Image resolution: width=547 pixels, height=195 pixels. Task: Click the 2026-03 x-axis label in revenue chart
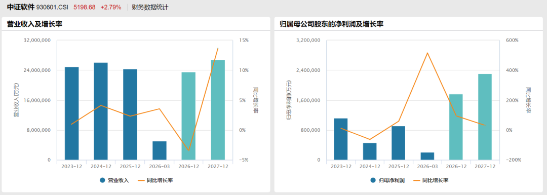tap(160, 167)
